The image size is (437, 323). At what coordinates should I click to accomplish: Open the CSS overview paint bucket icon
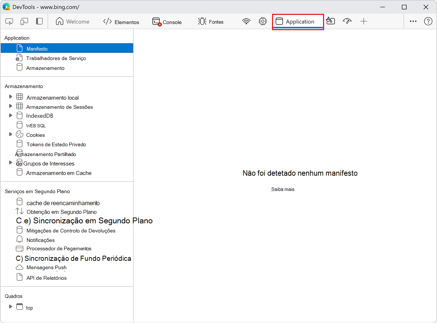click(x=330, y=21)
